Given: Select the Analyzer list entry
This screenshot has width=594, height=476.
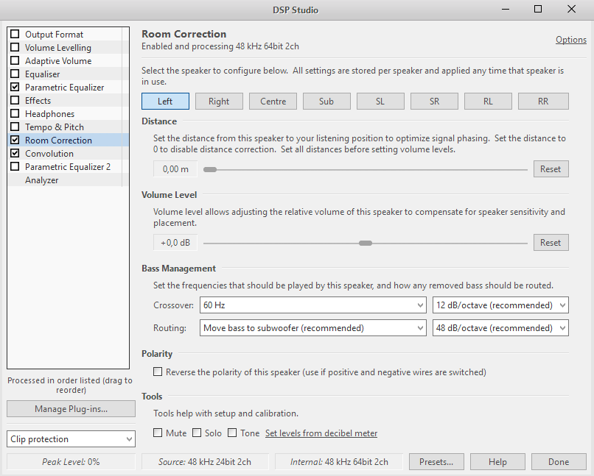Looking at the screenshot, I should click(x=42, y=180).
